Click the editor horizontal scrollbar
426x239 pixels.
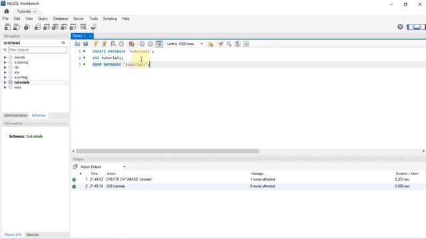click(x=167, y=151)
